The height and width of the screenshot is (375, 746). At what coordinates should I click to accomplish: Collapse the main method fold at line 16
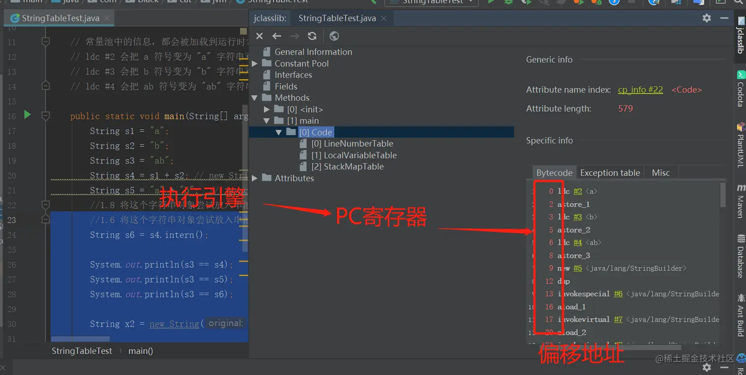(46, 116)
